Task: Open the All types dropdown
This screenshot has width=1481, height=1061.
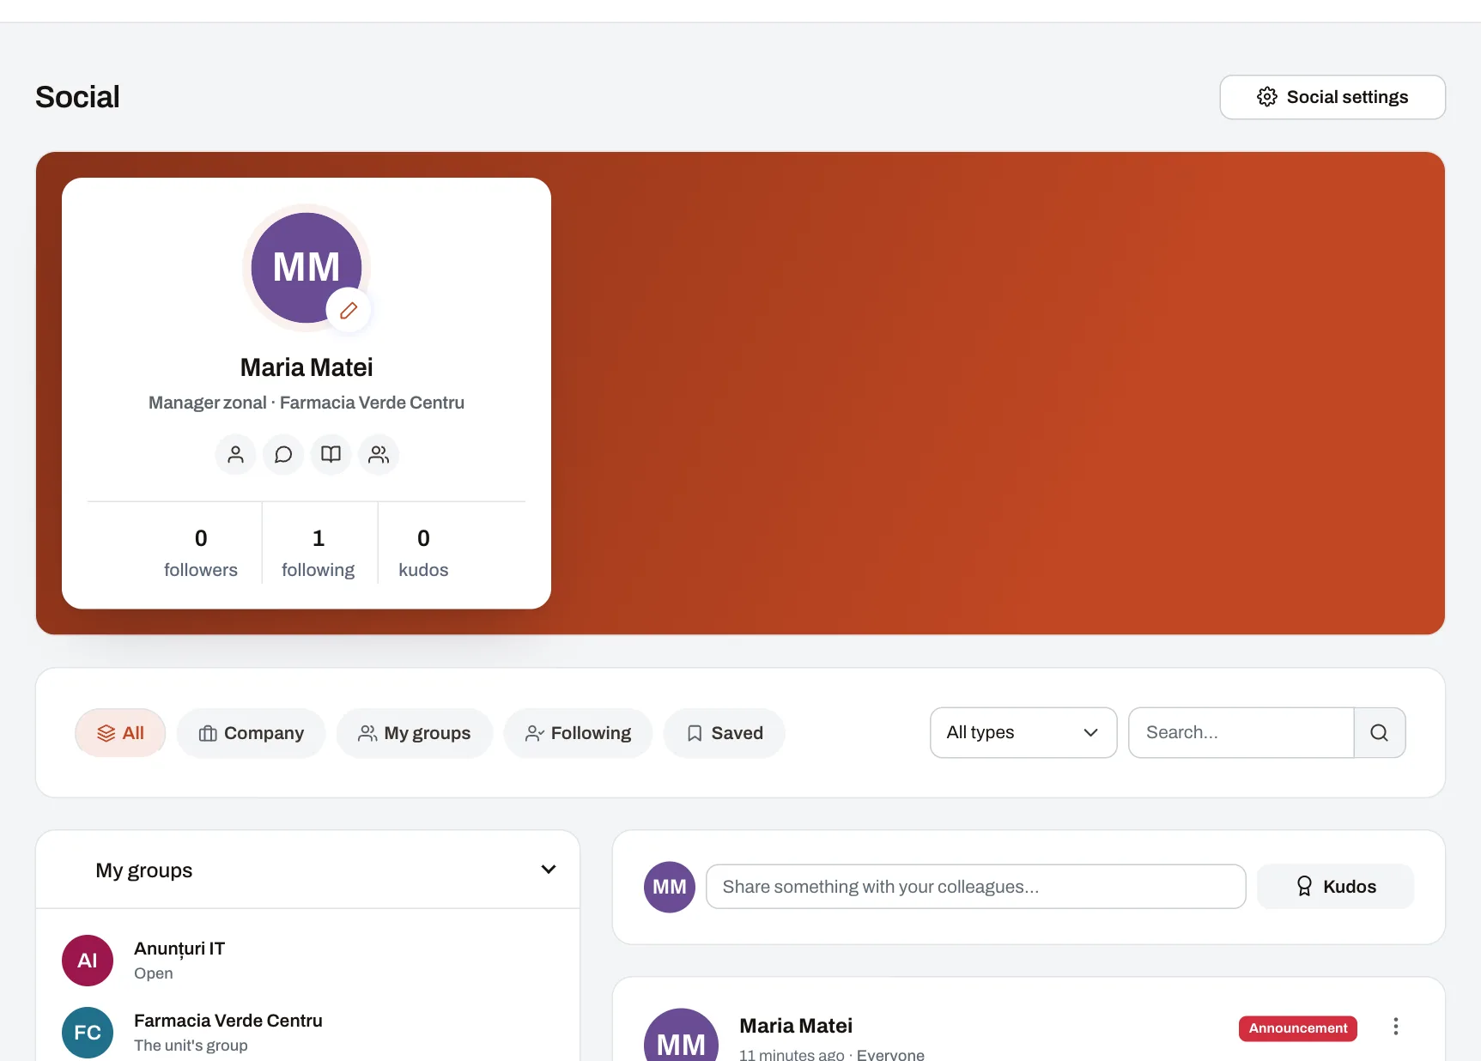Action: click(x=1023, y=733)
